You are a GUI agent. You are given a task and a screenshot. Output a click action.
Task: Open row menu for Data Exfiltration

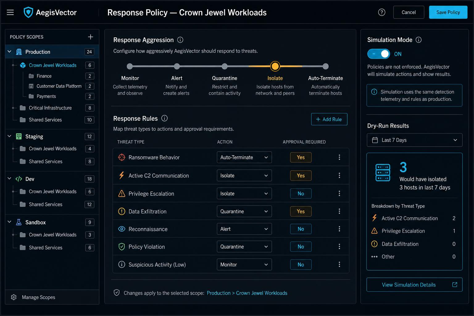pos(339,211)
